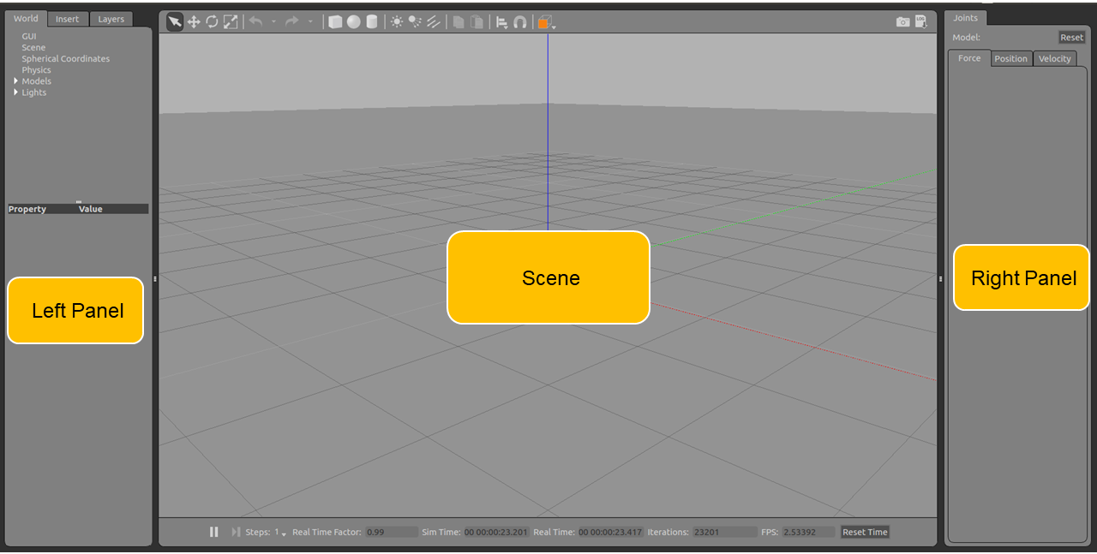The image size is (1097, 554).
Task: Open the Steps count dropdown
Action: coord(281,533)
